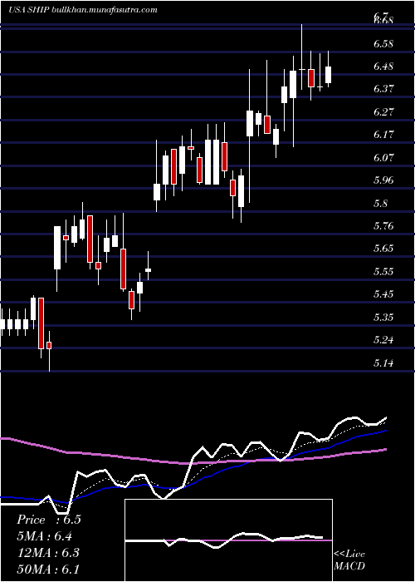Image resolution: width=415 pixels, height=582 pixels.
Task: Click the 5.55 price axis label
Action: (383, 271)
